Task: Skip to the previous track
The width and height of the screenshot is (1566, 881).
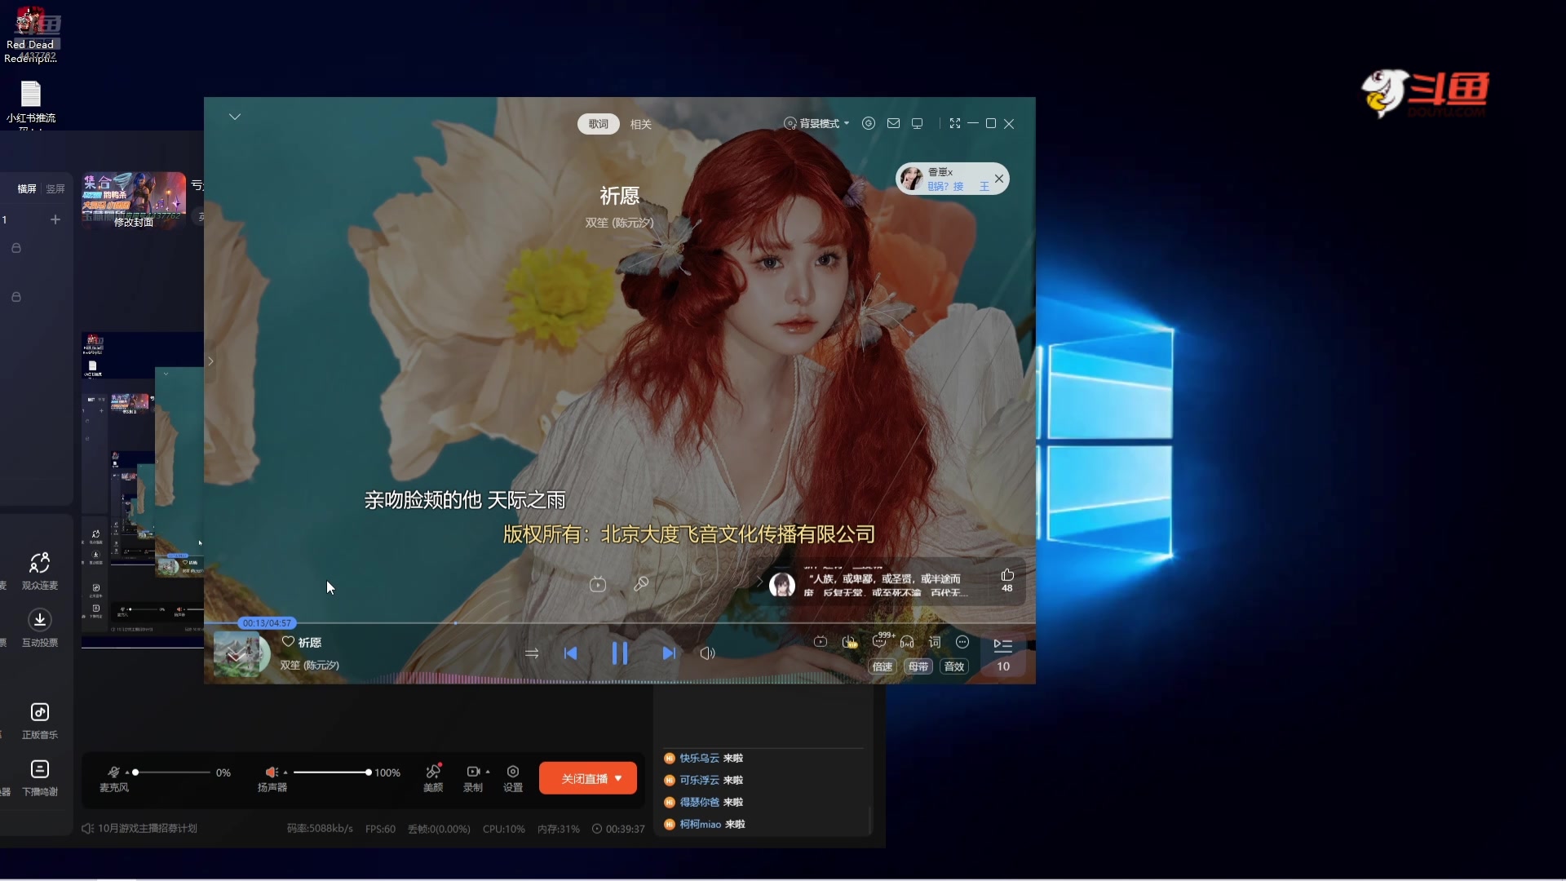Action: (x=571, y=653)
